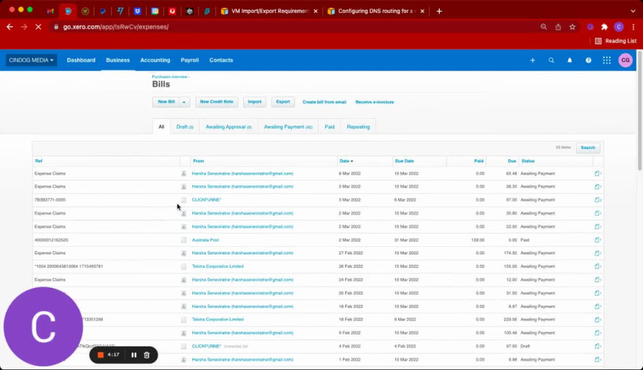This screenshot has width=643, height=370.
Task: Click the Import button
Action: pos(254,102)
